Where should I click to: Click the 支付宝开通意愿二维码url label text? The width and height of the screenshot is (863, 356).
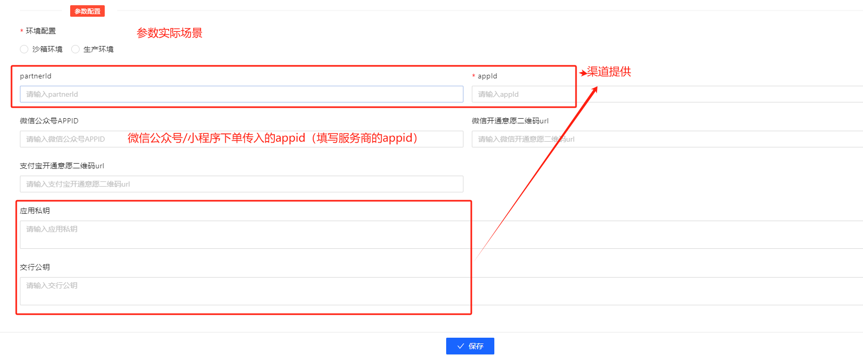62,166
